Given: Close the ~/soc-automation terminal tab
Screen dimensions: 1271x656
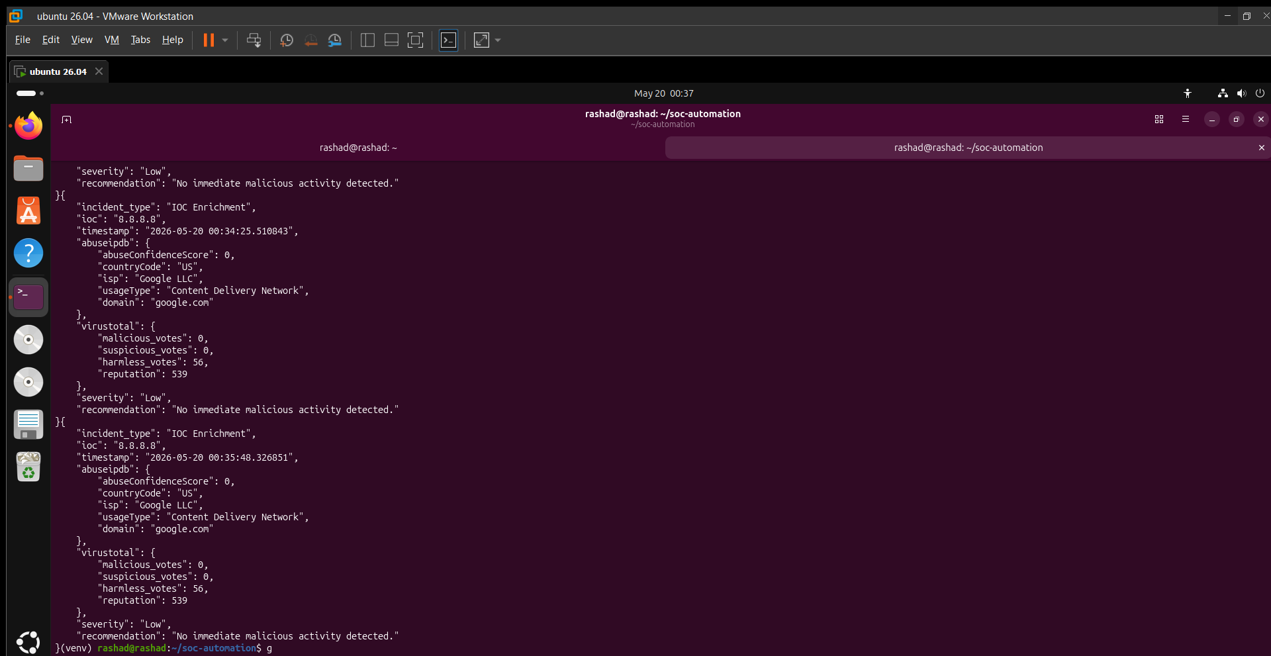Looking at the screenshot, I should pos(1262,148).
